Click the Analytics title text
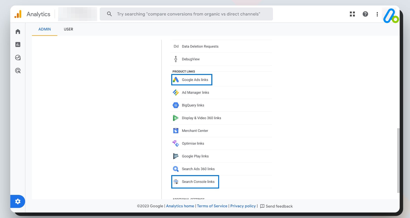 (x=38, y=14)
